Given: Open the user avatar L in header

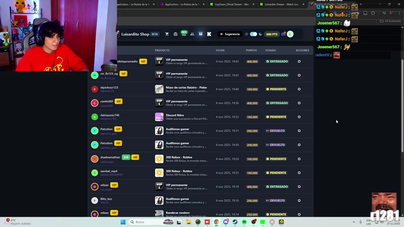Looking at the screenshot, I should [x=290, y=34].
